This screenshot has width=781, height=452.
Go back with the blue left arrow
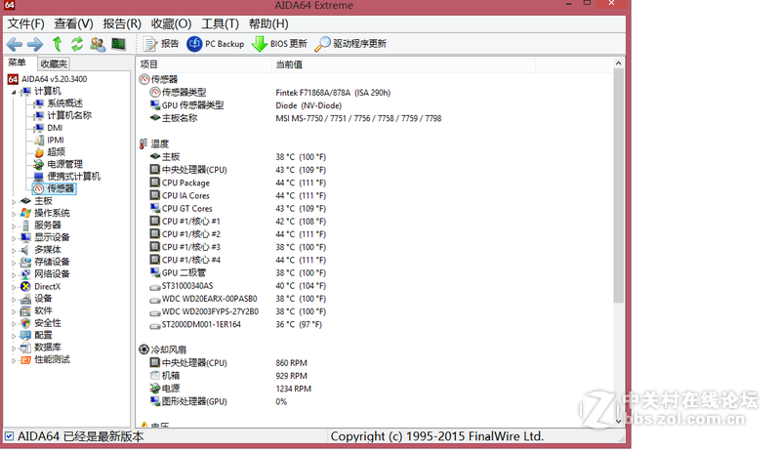pos(15,44)
